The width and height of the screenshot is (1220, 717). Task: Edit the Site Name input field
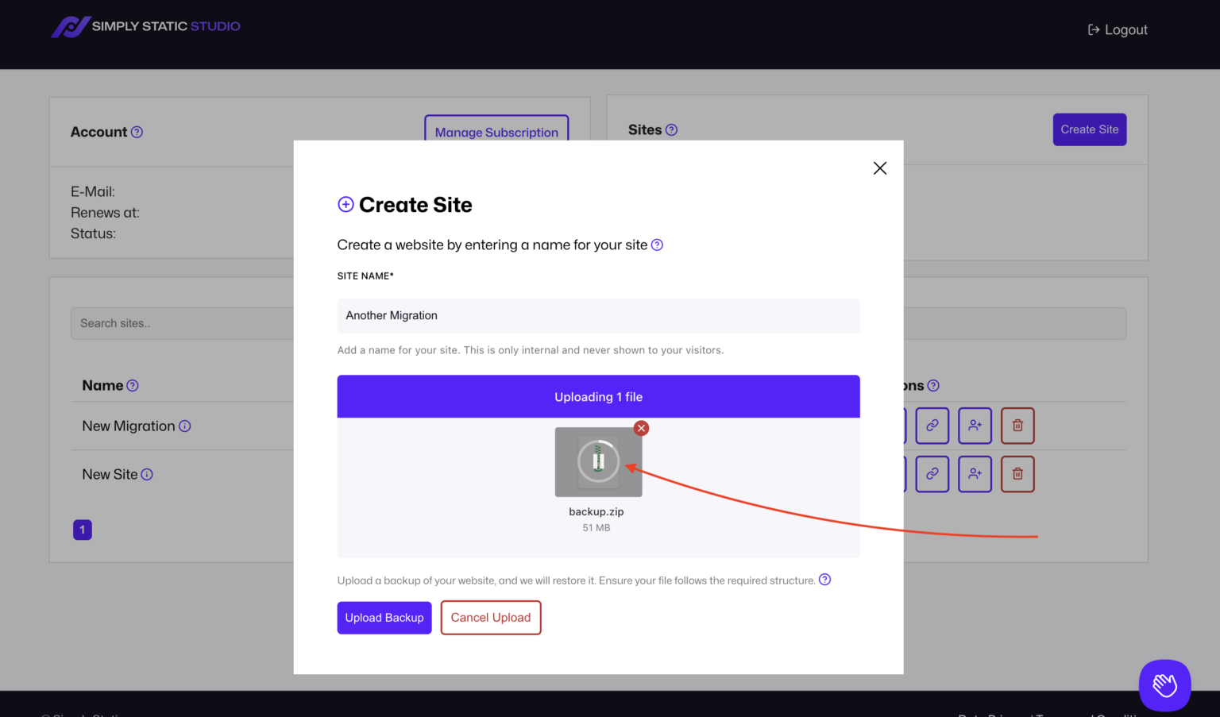click(x=598, y=316)
